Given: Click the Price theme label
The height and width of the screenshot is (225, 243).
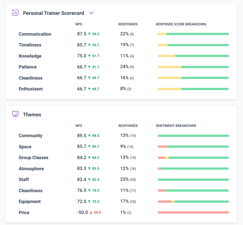Looking at the screenshot, I should click(x=24, y=212).
